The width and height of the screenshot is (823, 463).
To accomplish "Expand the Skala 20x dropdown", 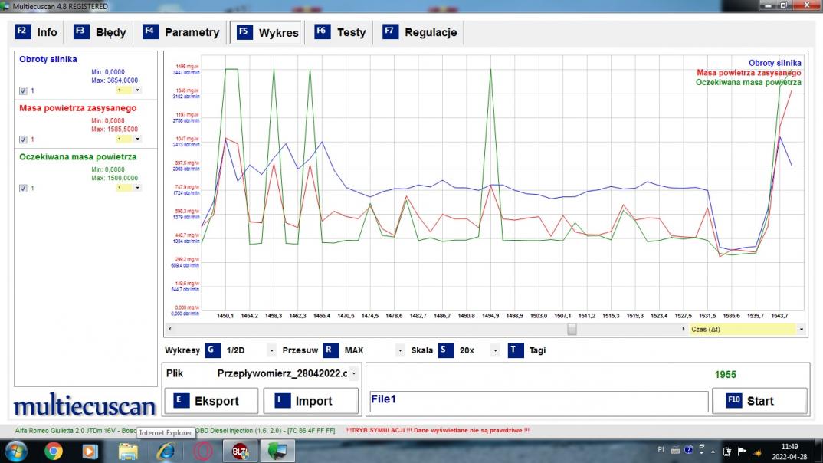I will [496, 350].
